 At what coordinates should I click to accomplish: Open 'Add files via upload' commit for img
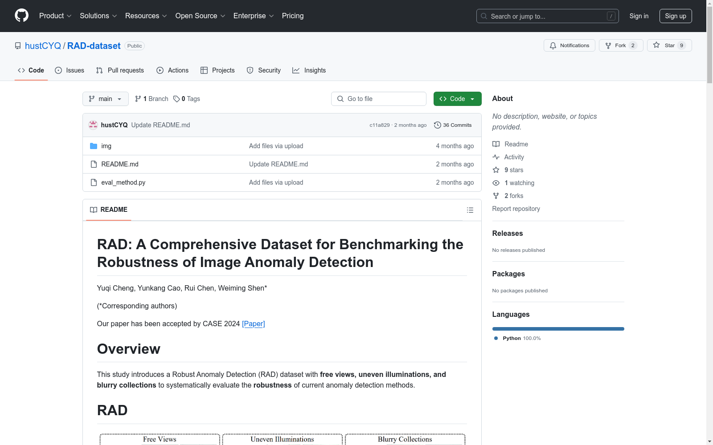point(276,146)
